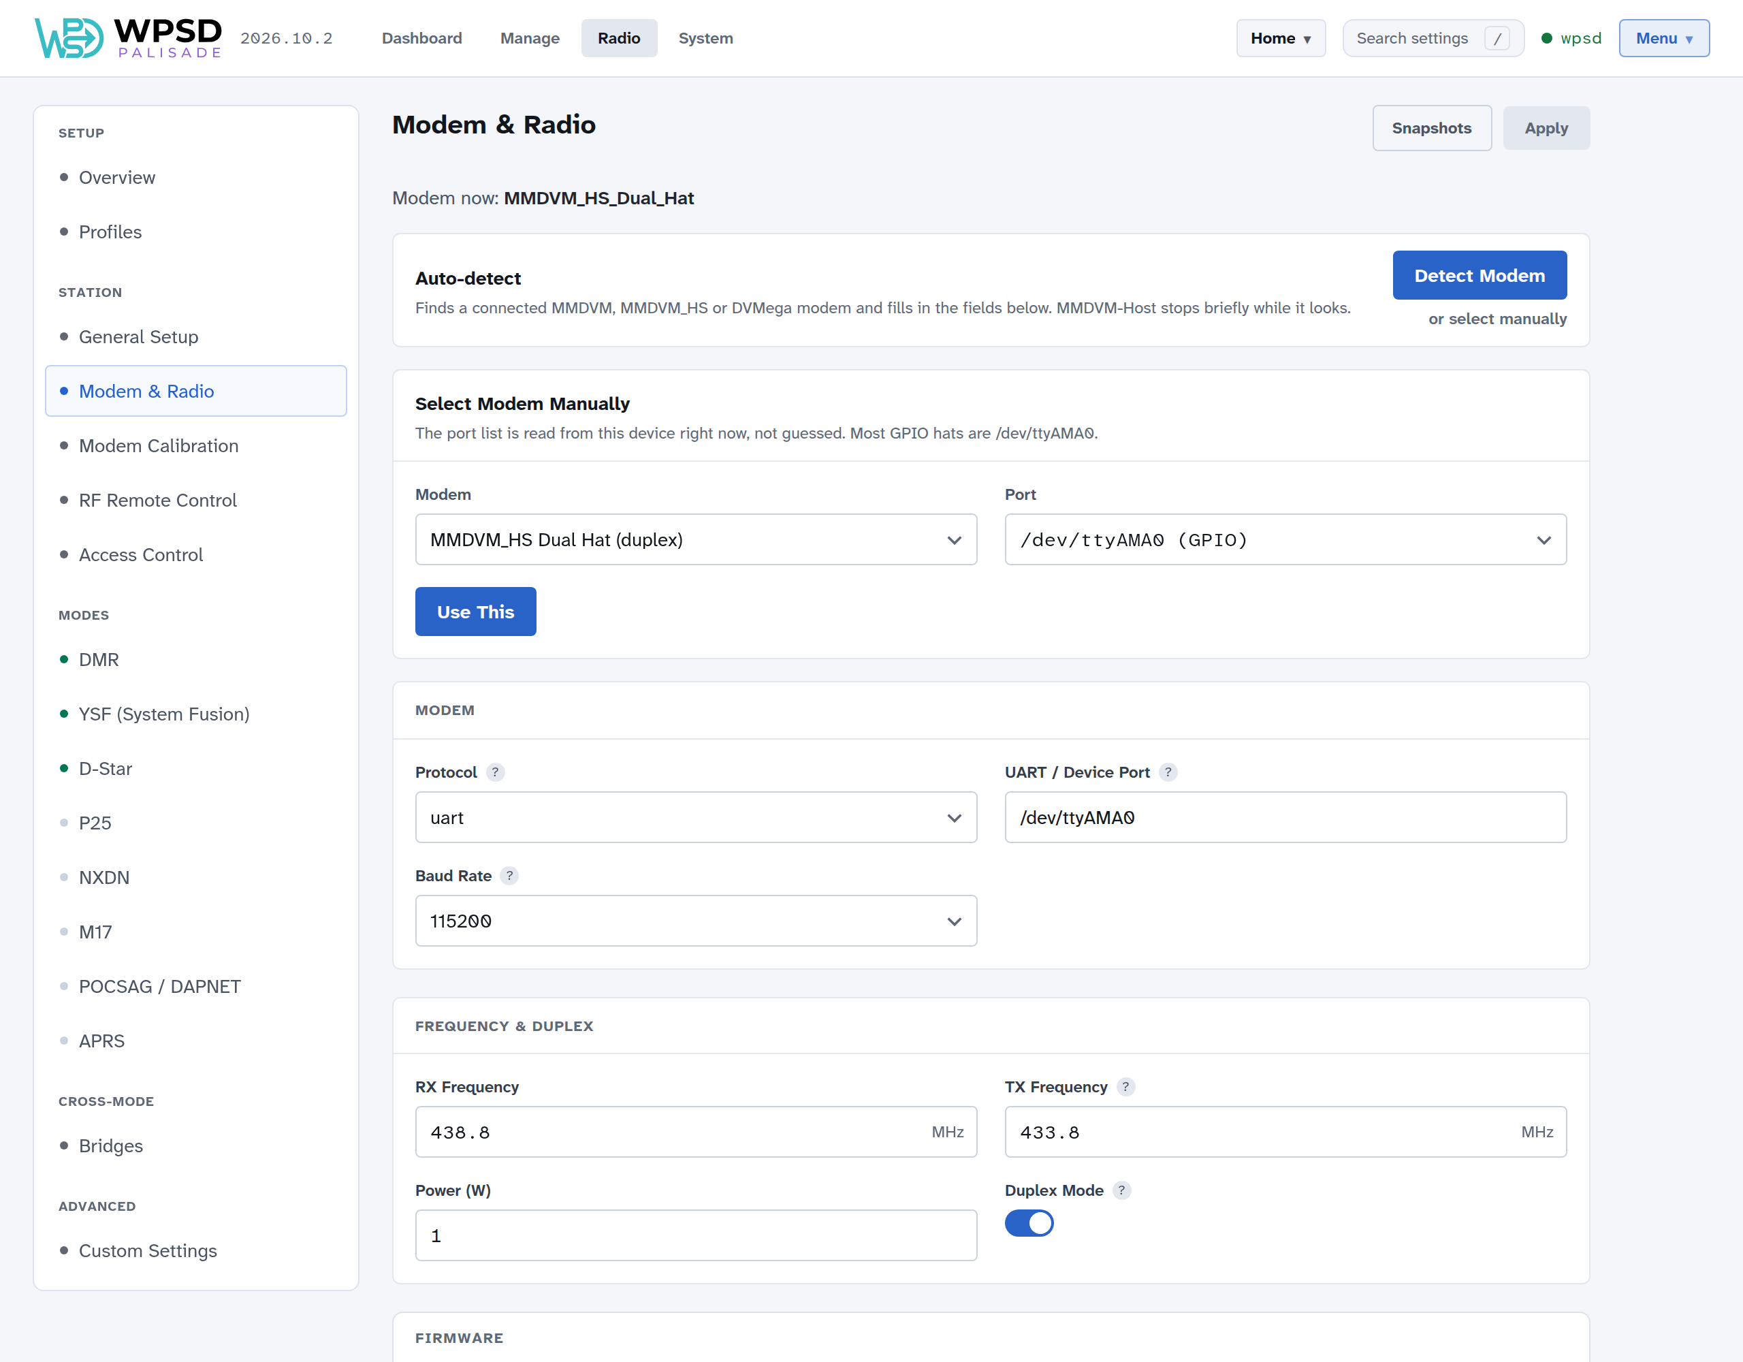Viewport: 1743px width, 1362px height.
Task: Focus the Search settings box
Action: 1433,38
